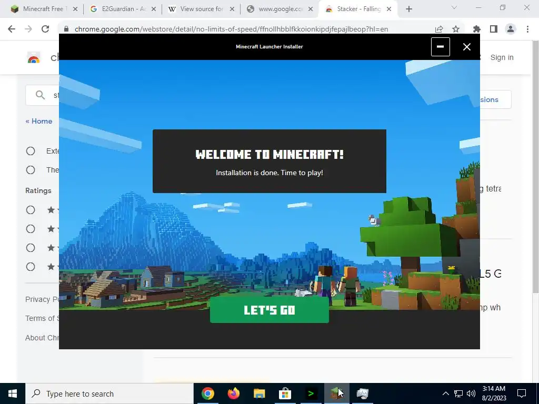Click the Chrome page vertical scrollbar
Image resolution: width=539 pixels, height=404 pixels.
(x=535, y=166)
